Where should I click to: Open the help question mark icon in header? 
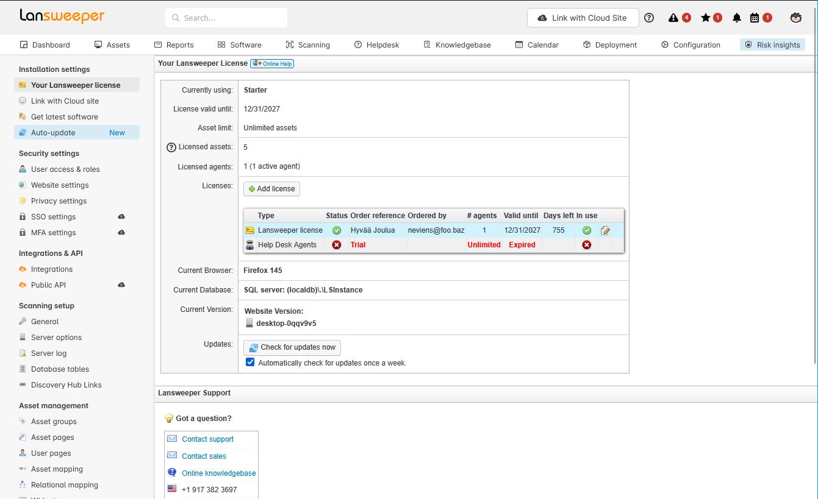click(649, 18)
